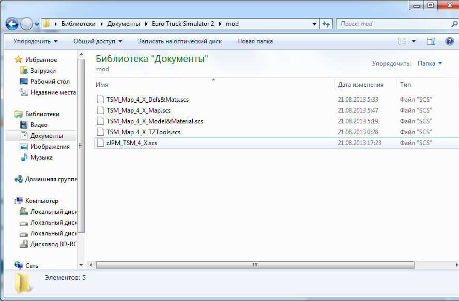Open the Общий доступ dropdown
The width and height of the screenshot is (459, 301).
(98, 41)
